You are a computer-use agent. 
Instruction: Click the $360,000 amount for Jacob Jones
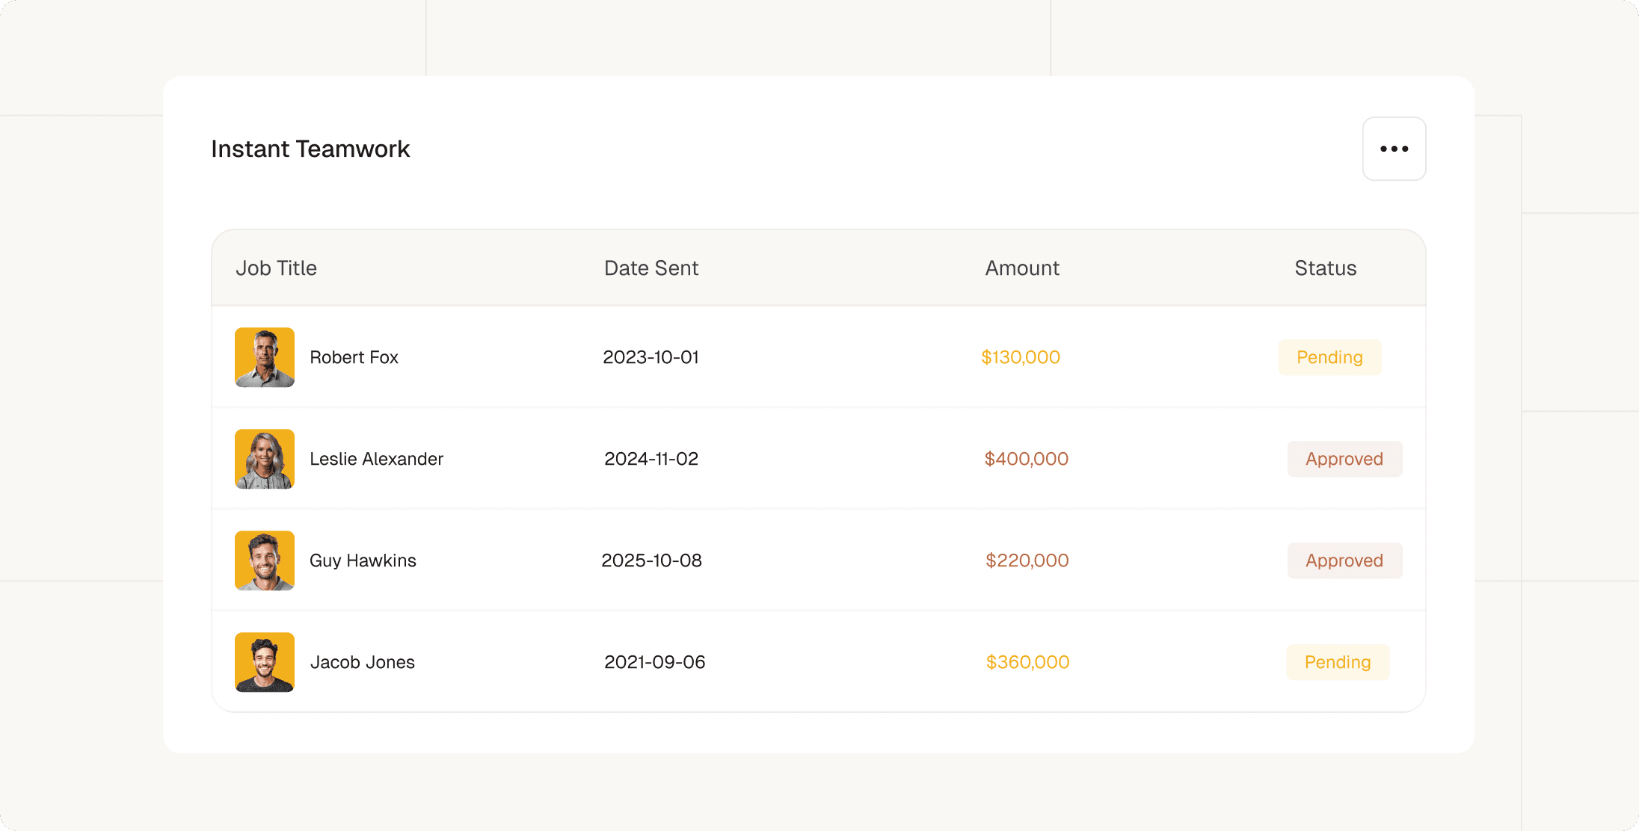point(1027,662)
